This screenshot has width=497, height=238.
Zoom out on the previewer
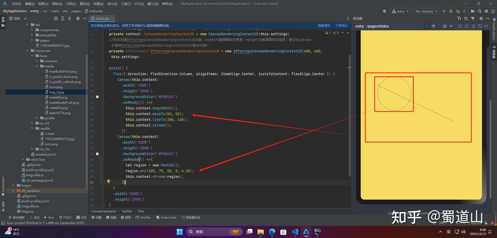tap(467, 26)
